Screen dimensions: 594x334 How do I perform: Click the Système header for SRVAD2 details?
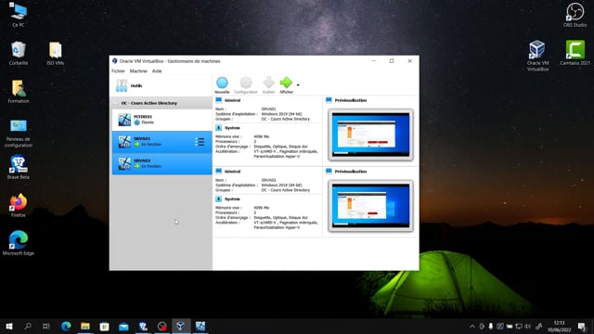pyautogui.click(x=232, y=199)
